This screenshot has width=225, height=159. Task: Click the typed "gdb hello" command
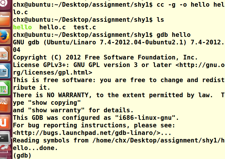click(173, 35)
